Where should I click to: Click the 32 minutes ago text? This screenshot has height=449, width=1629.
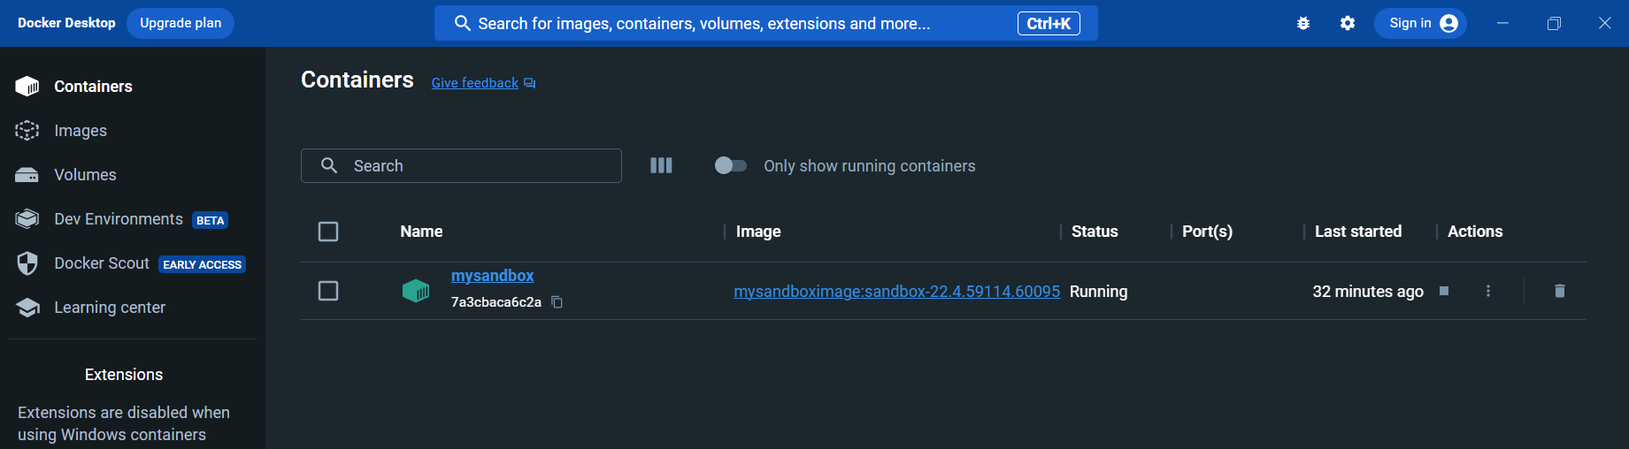coord(1368,292)
